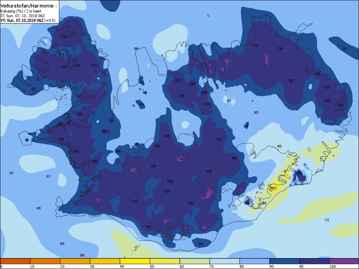Click the dark indigo 95–100 legend swatch
Viewport: 359px width, 269px height.
point(314,261)
